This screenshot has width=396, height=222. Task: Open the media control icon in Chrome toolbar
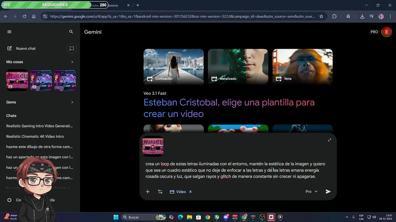[x=372, y=16]
